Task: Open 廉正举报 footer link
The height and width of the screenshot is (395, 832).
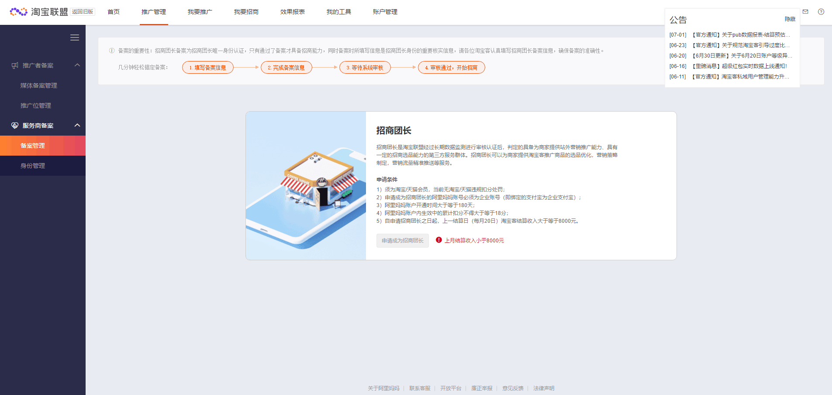Action: click(x=482, y=388)
